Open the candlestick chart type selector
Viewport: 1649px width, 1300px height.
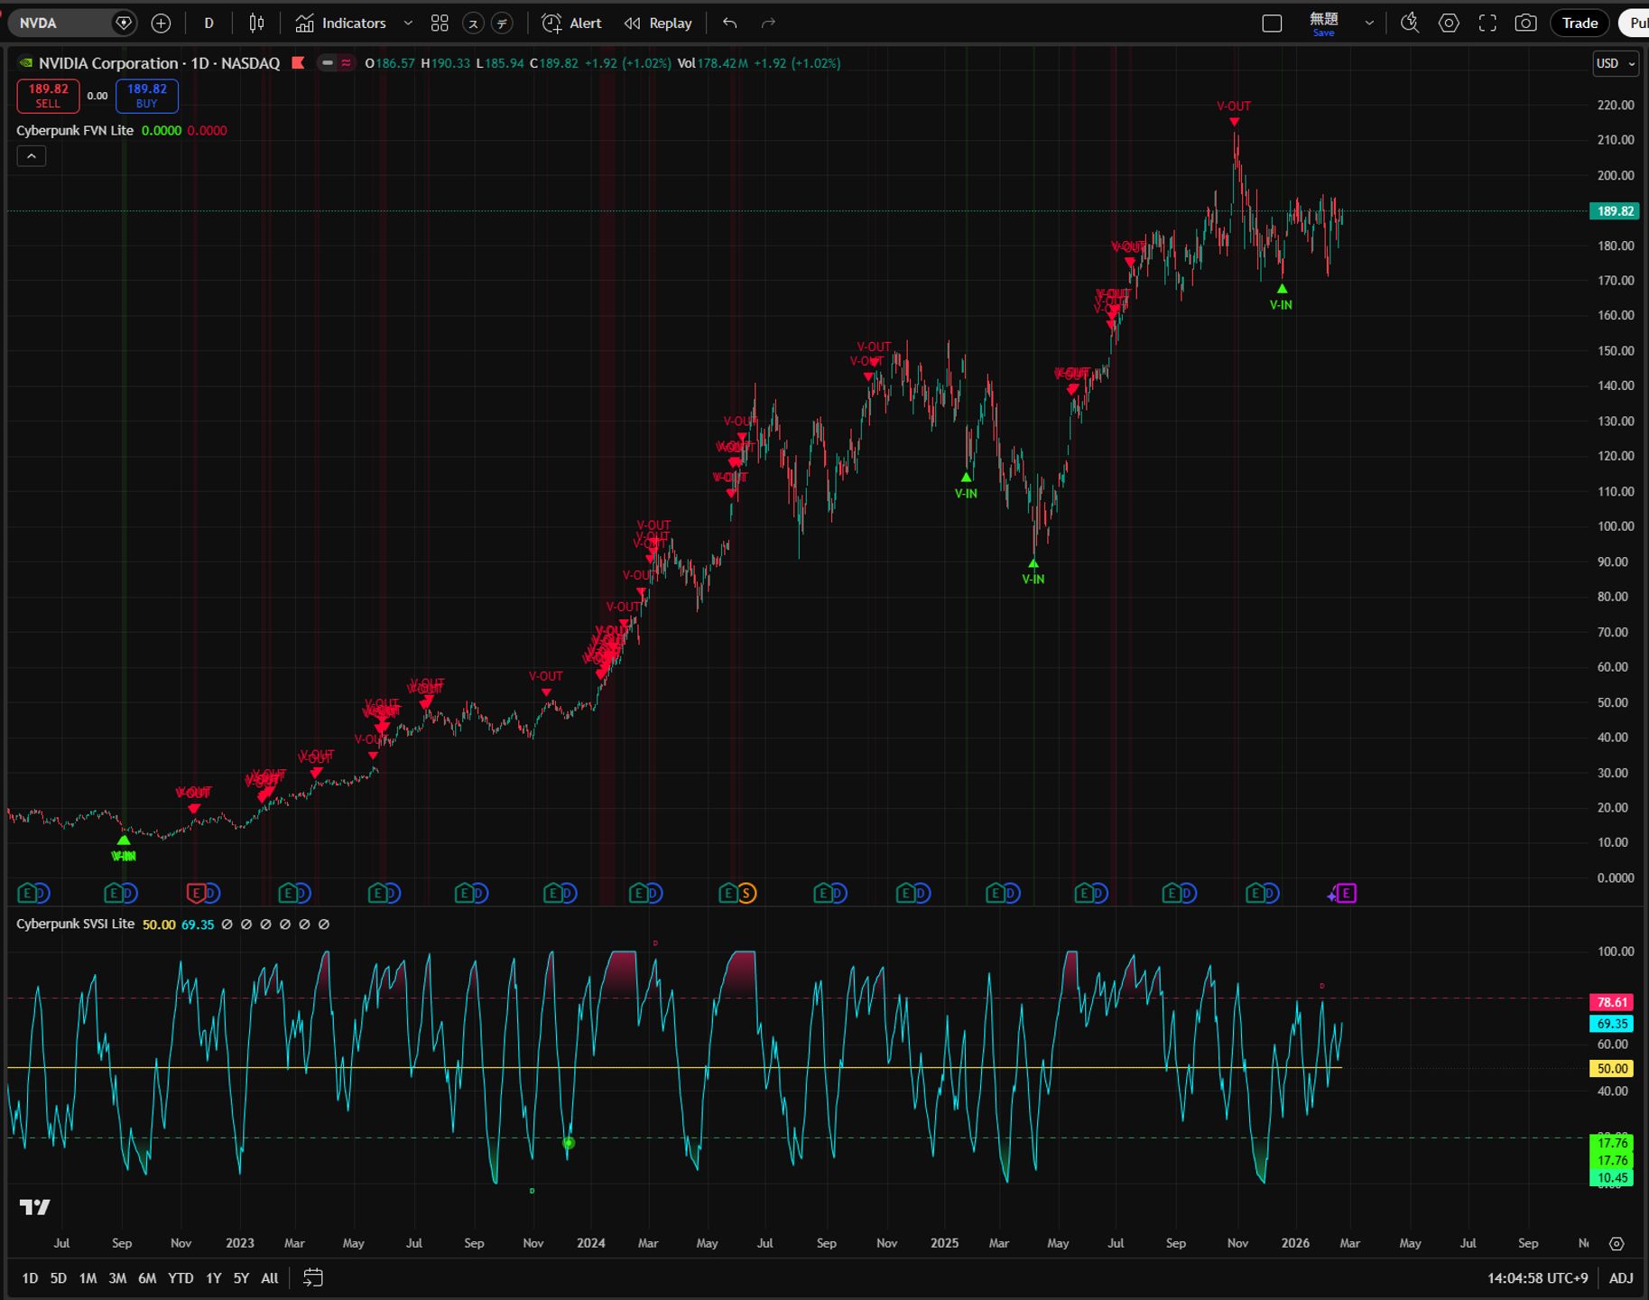pyautogui.click(x=257, y=23)
